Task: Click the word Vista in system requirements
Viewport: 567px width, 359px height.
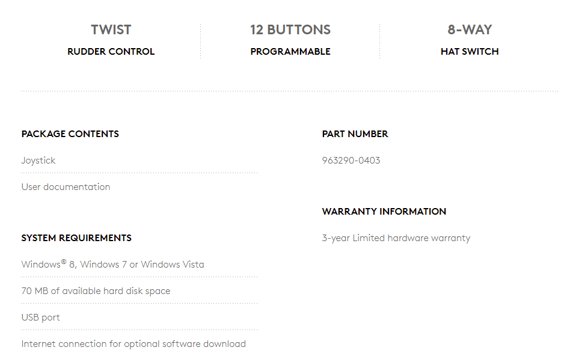Action: 193,265
